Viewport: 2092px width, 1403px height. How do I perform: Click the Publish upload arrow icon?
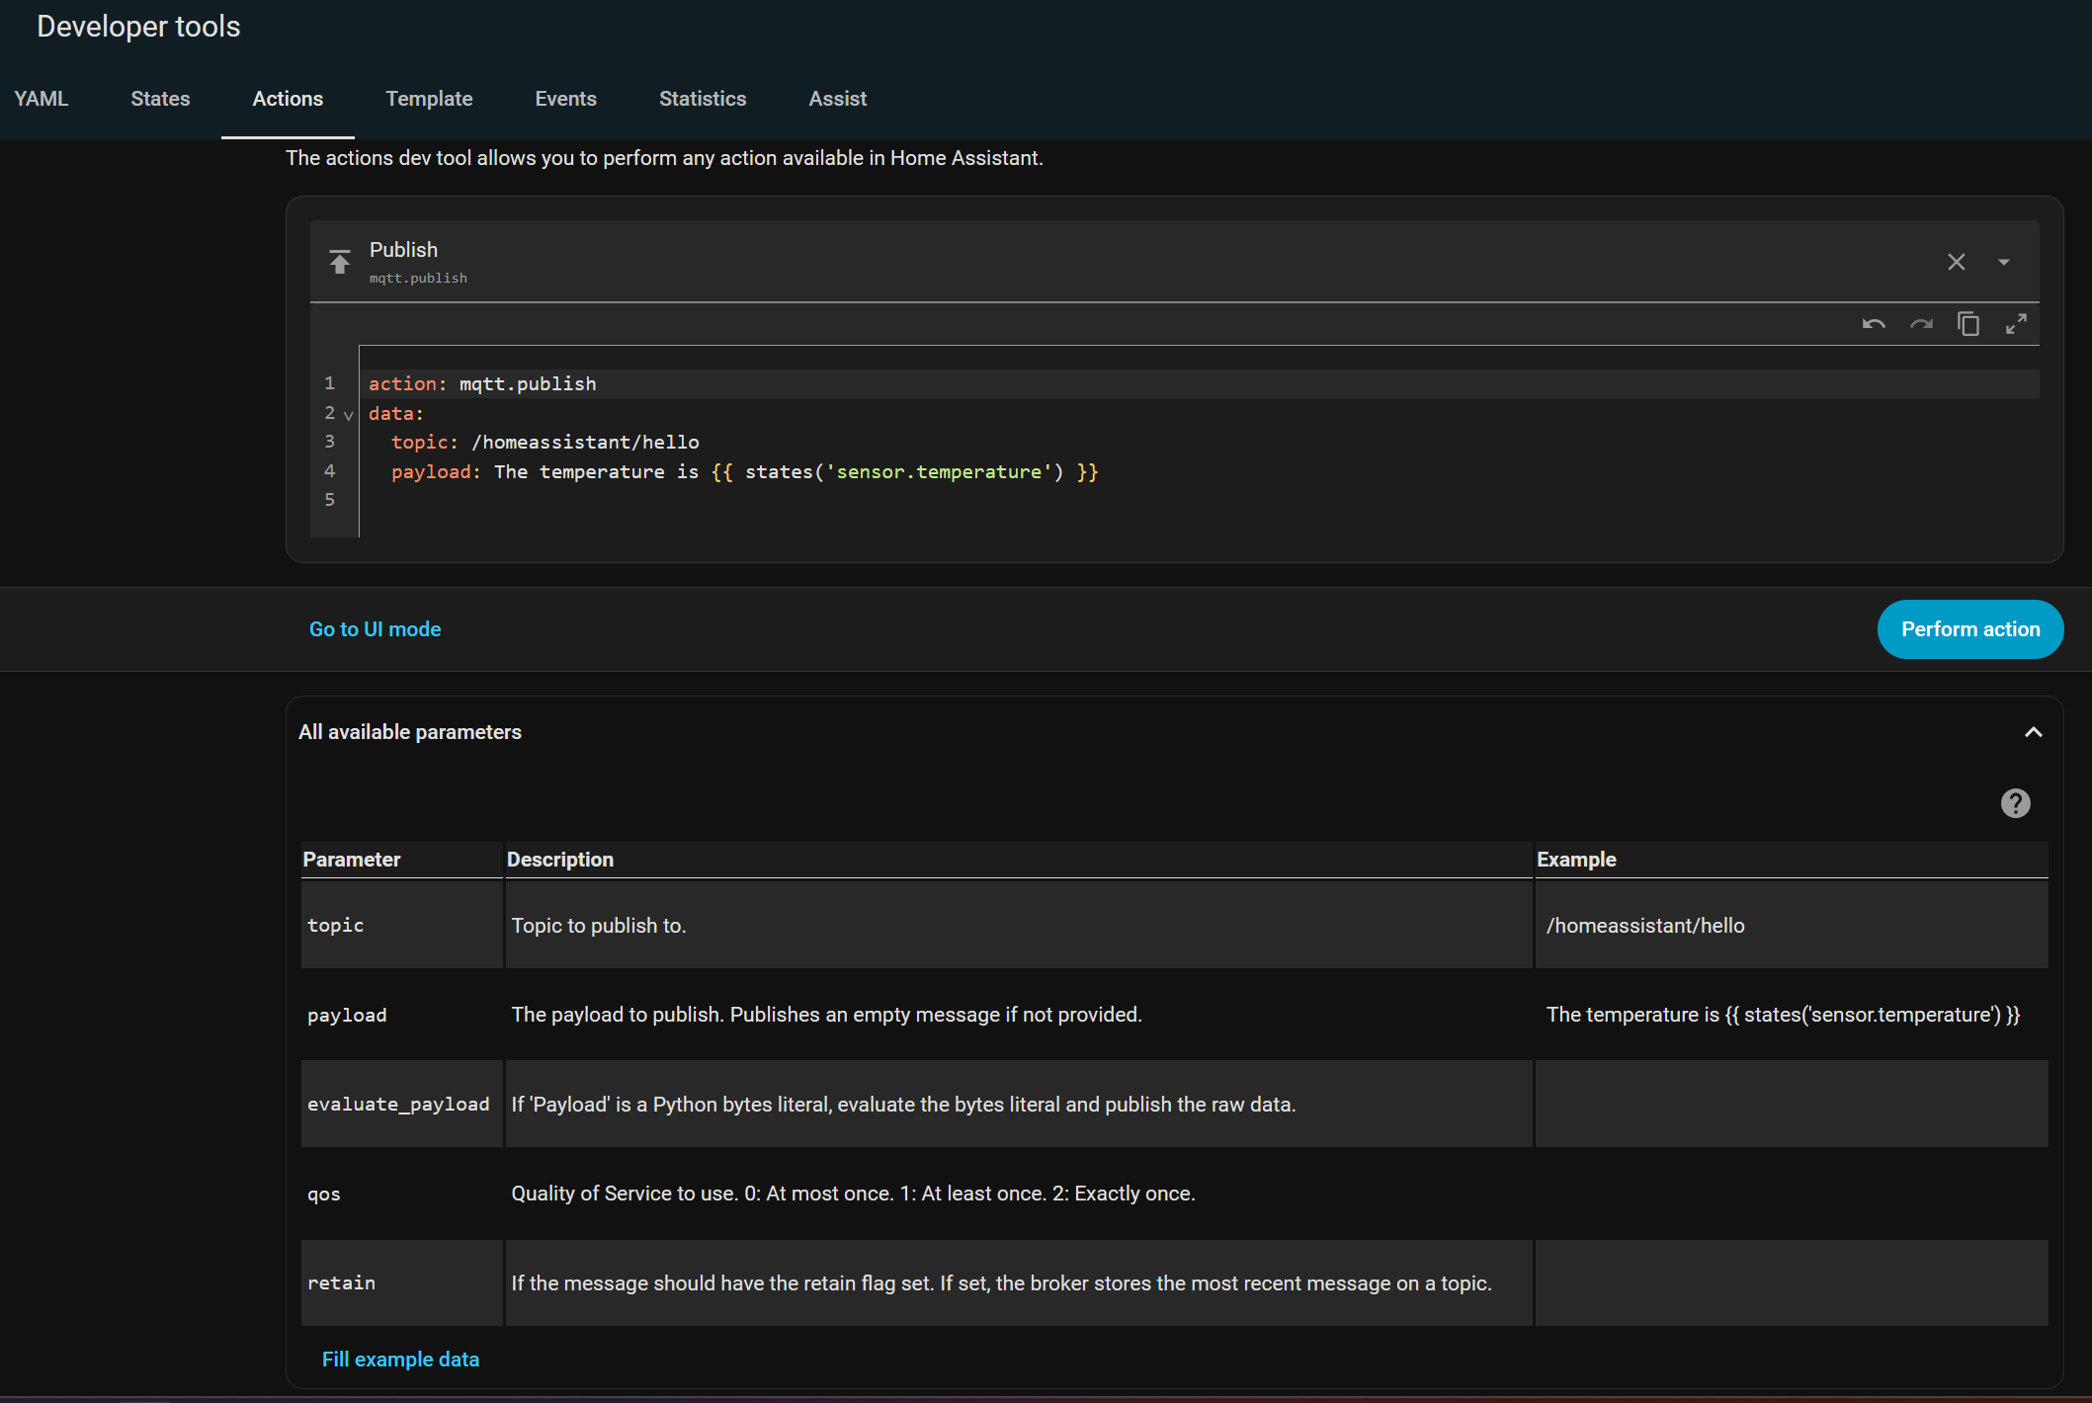pyautogui.click(x=340, y=262)
